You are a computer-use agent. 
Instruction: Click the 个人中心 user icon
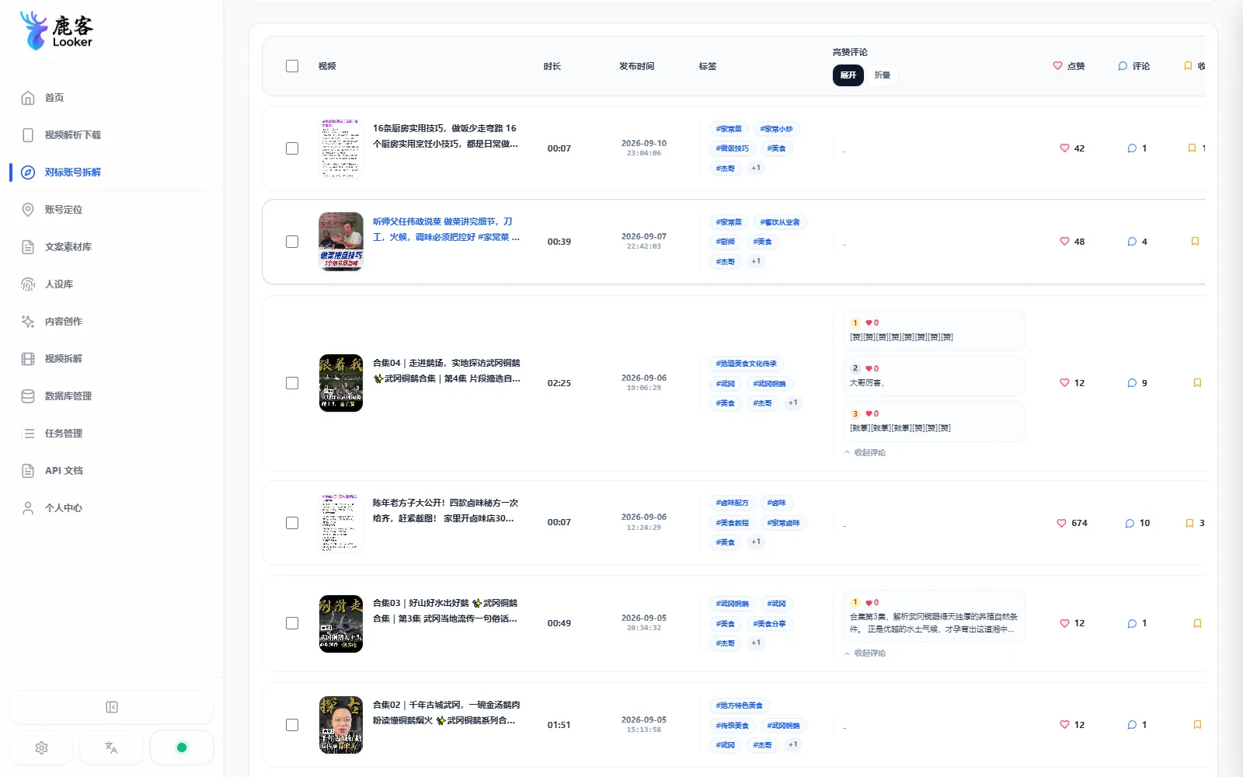[x=28, y=508]
